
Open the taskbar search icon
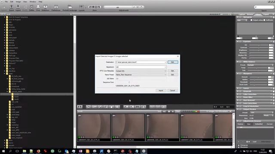[10, 151]
